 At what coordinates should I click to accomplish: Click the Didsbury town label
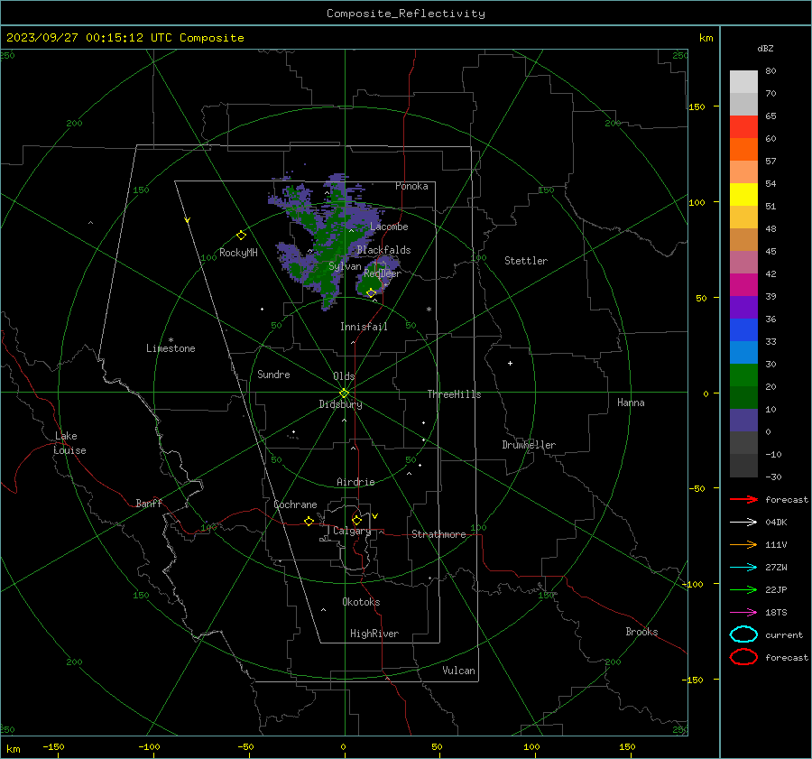coord(340,404)
